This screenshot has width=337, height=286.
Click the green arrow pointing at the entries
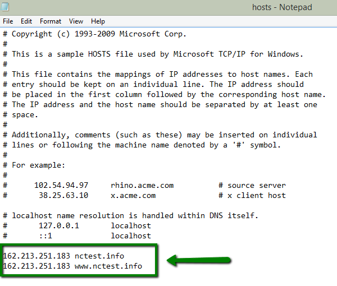[x=199, y=260]
